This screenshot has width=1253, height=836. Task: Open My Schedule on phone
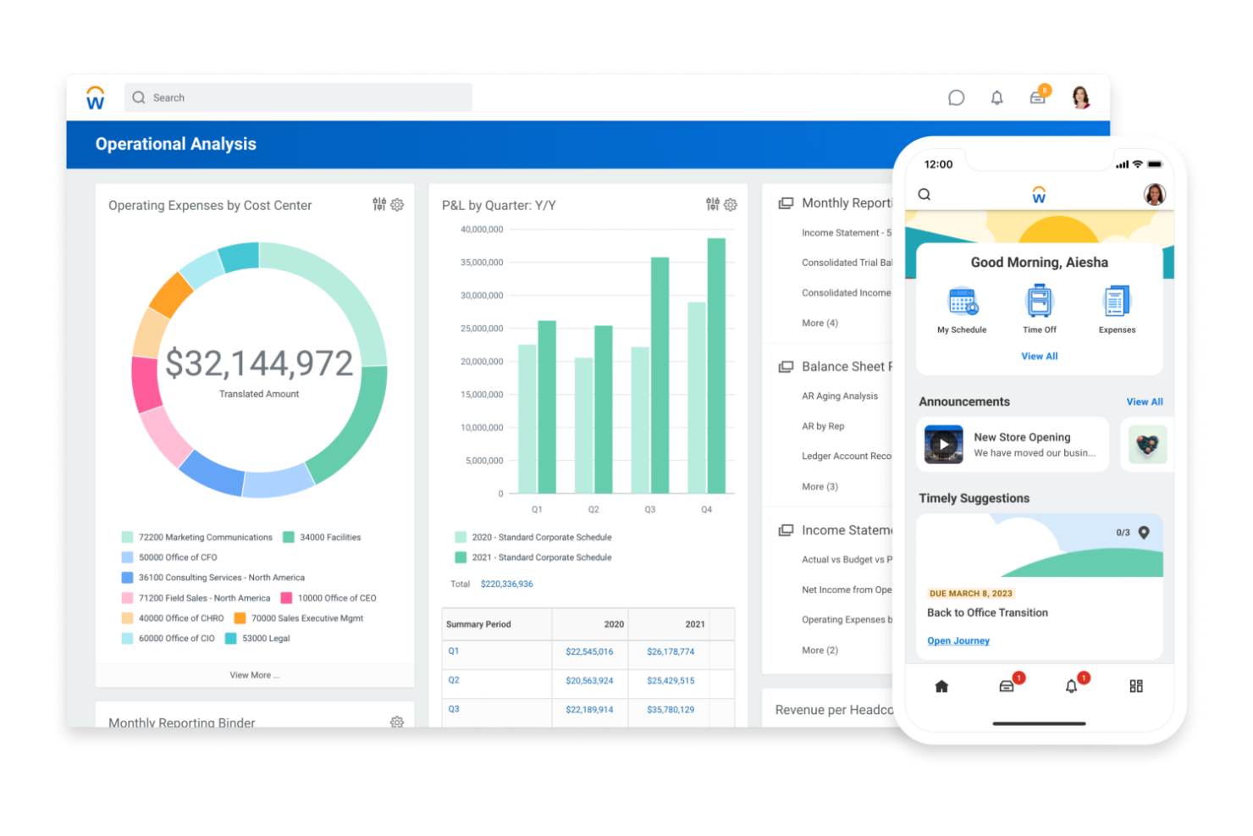962,310
